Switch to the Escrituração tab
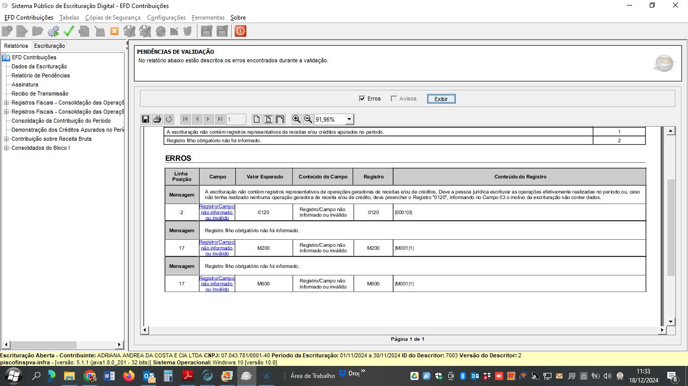Viewport: 688px width, 386px height. 49,46
